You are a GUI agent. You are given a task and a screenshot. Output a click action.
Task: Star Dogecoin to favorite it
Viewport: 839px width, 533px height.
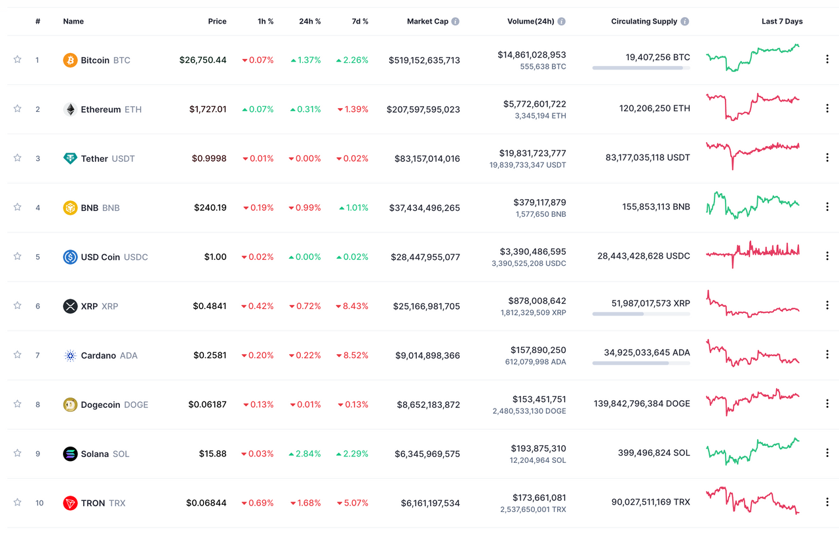coord(17,404)
